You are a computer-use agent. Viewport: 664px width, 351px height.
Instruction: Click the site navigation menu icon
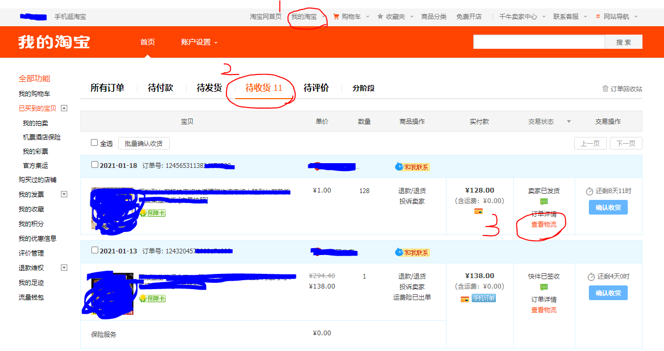click(x=598, y=17)
